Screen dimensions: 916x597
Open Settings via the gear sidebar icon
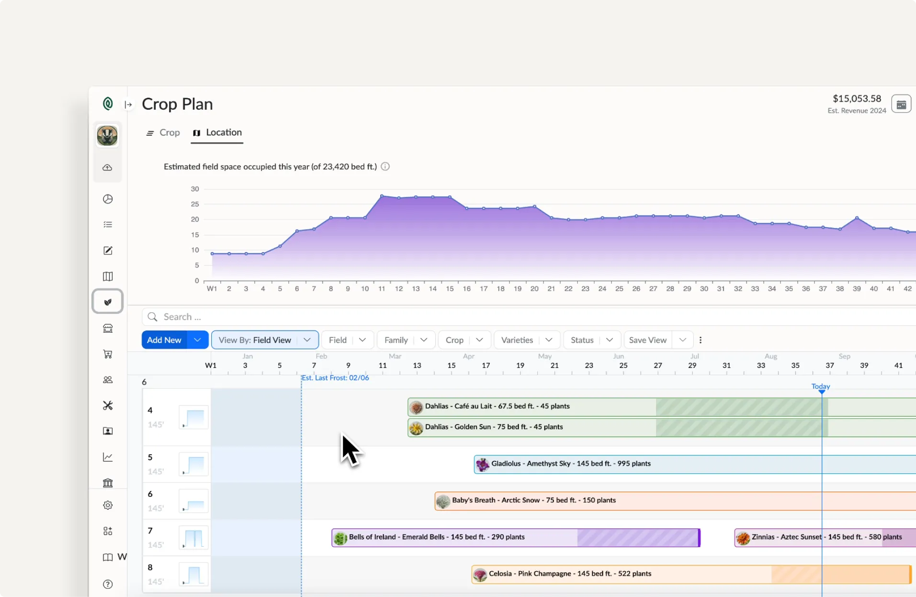coord(107,505)
